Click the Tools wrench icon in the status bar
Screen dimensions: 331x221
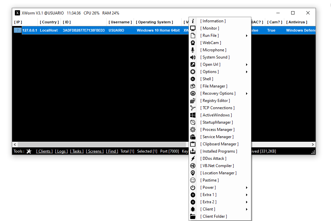(29, 151)
